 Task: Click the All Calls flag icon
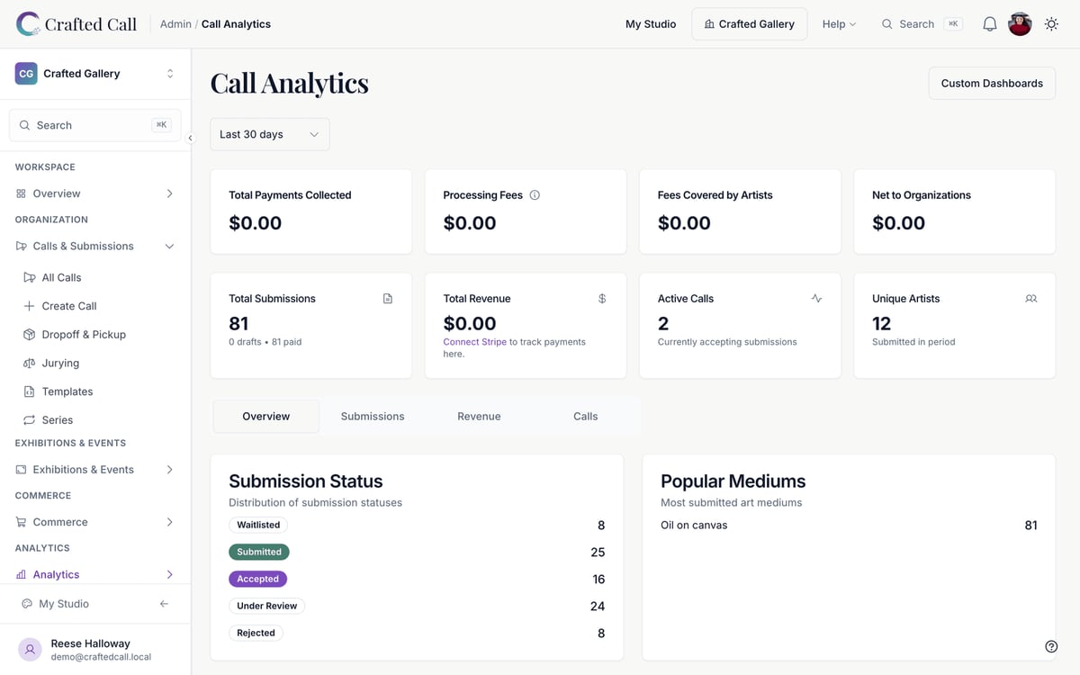click(30, 278)
